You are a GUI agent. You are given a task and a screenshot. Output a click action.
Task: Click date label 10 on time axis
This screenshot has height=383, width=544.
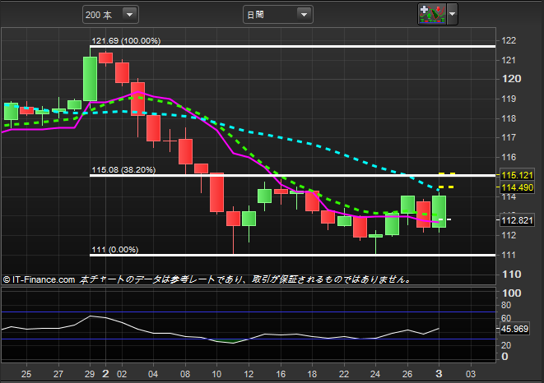[216, 374]
